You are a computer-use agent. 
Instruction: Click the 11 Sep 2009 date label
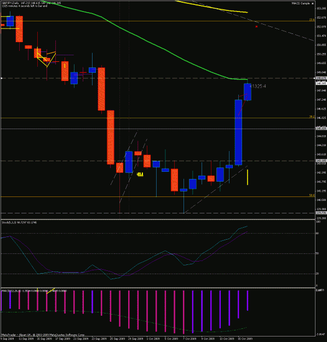pyautogui.click(x=26, y=339)
